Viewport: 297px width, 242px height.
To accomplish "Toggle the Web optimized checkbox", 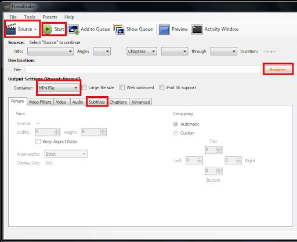I will [x=122, y=87].
